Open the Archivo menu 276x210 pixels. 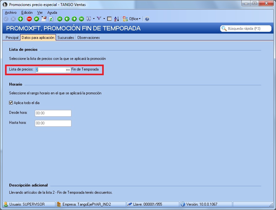11,13
